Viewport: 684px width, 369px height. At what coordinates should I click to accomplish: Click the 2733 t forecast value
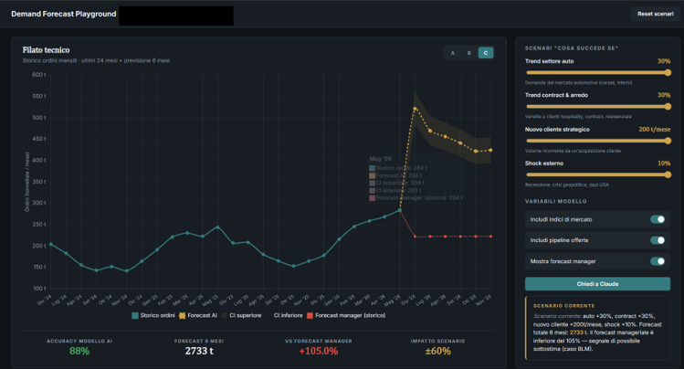point(199,351)
